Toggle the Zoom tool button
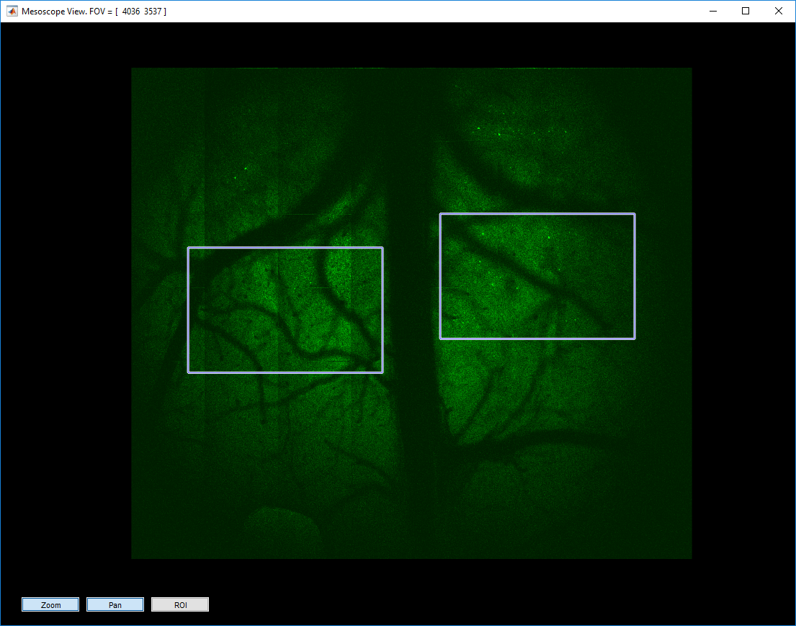 click(50, 604)
